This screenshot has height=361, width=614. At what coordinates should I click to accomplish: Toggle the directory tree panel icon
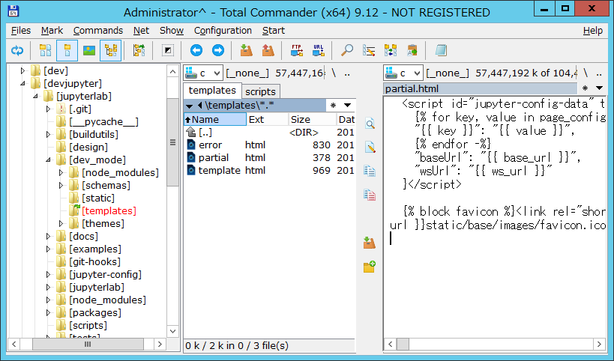111,50
